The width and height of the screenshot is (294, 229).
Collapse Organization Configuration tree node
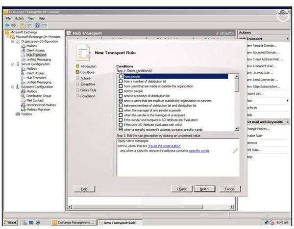pos(13,41)
